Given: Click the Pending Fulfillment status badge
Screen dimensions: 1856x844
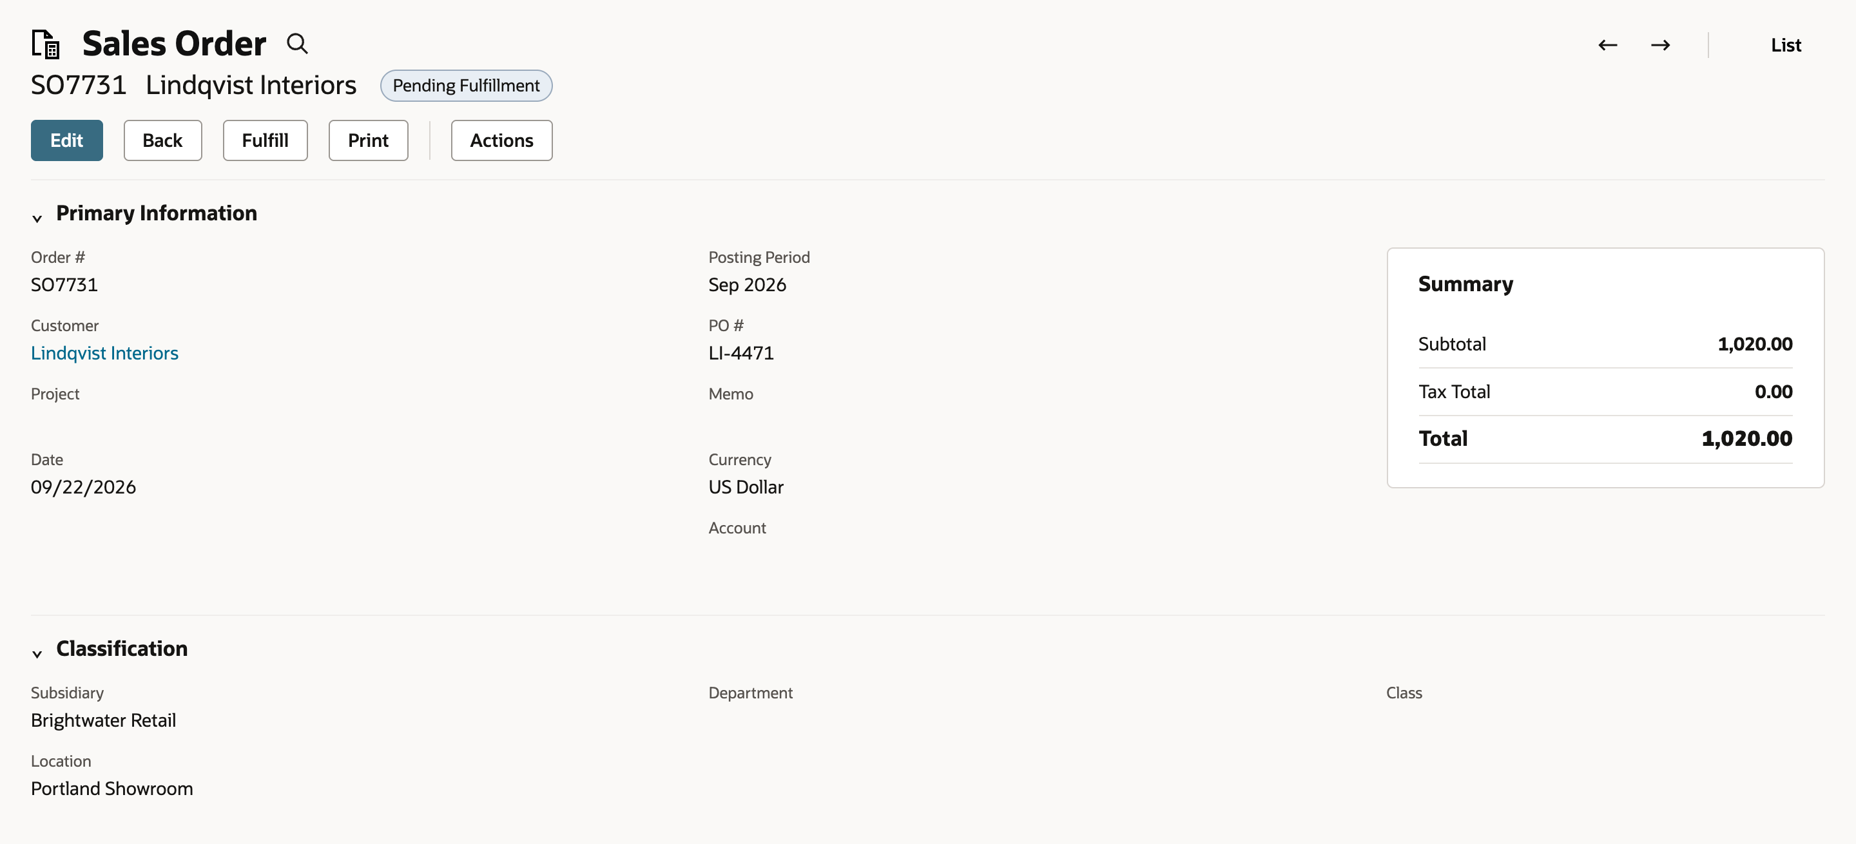Looking at the screenshot, I should pos(466,86).
